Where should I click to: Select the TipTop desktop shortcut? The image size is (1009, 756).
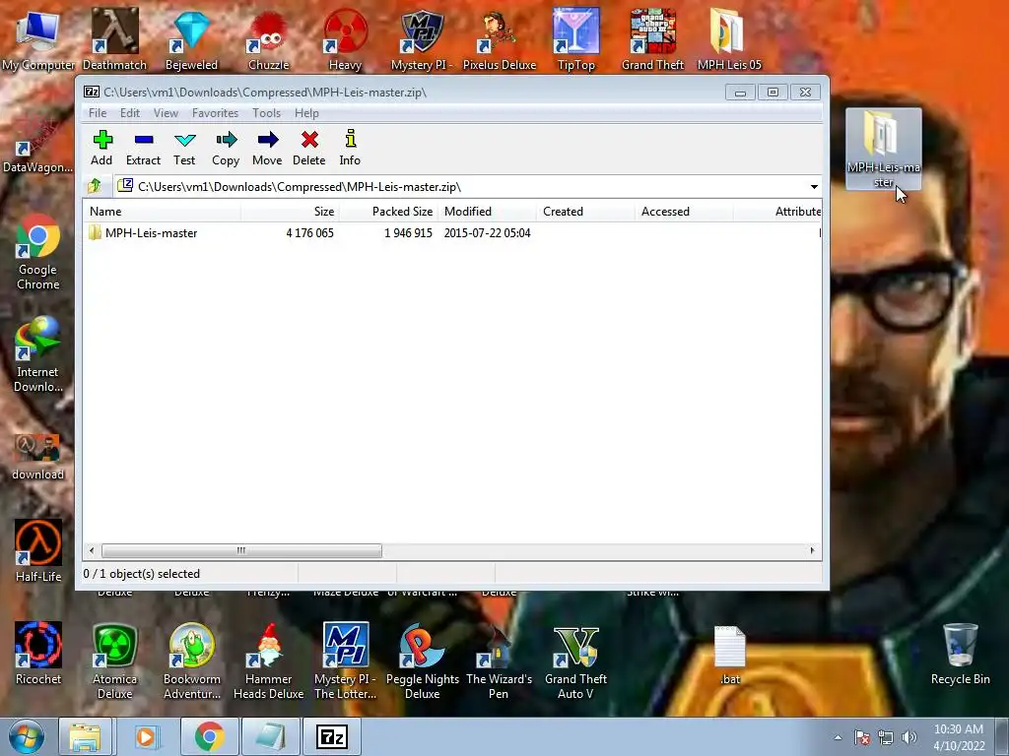click(575, 39)
